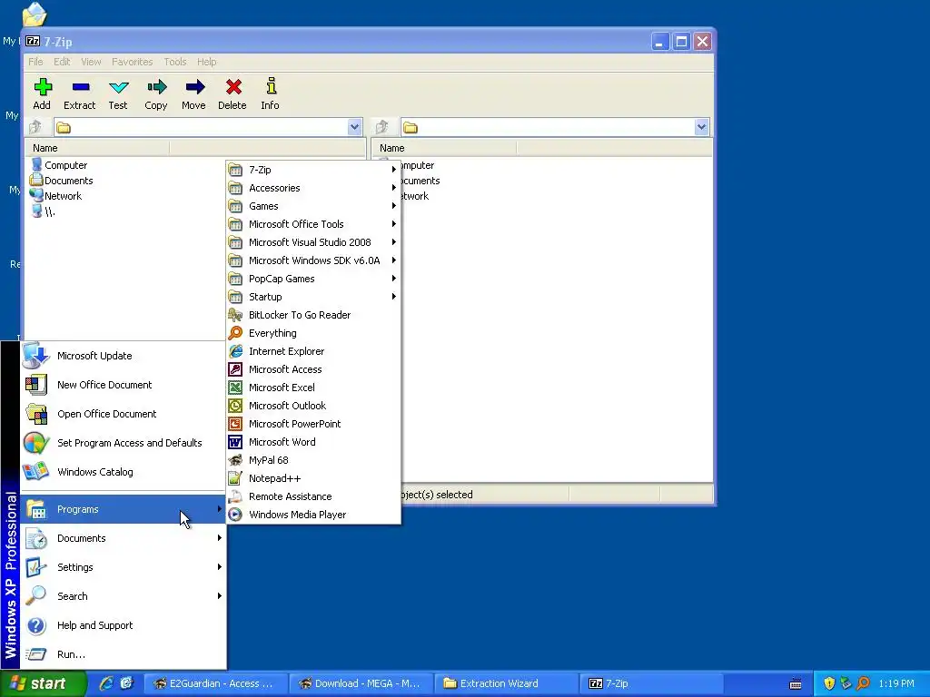
Task: Click the Extract toolbar icon
Action: [x=80, y=93]
